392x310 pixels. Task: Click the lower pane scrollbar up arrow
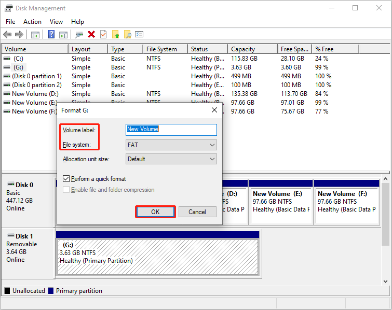[385, 179]
